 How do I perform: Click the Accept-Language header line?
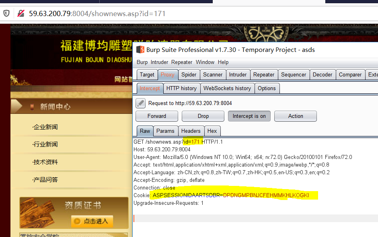(x=232, y=172)
